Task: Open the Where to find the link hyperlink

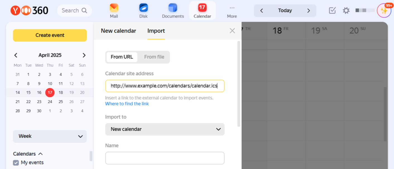Action: tap(127, 104)
